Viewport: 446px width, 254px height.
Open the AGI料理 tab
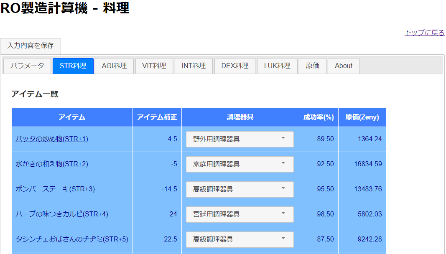114,66
